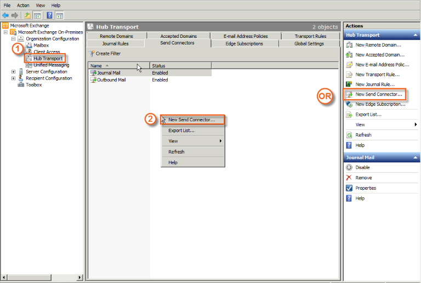Collapse the Organization Configuration node
Image resolution: width=421 pixels, height=283 pixels.
pyautogui.click(x=13, y=38)
